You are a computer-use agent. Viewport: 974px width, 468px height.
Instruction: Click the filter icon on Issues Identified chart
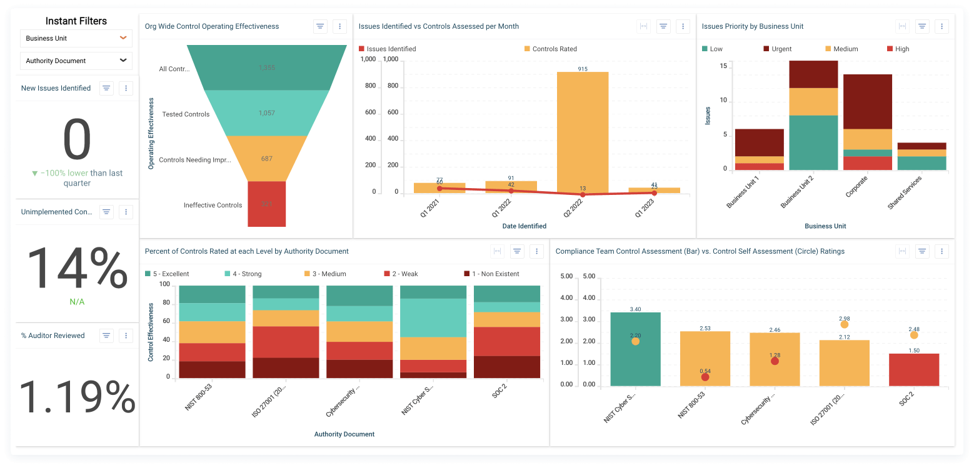click(663, 26)
